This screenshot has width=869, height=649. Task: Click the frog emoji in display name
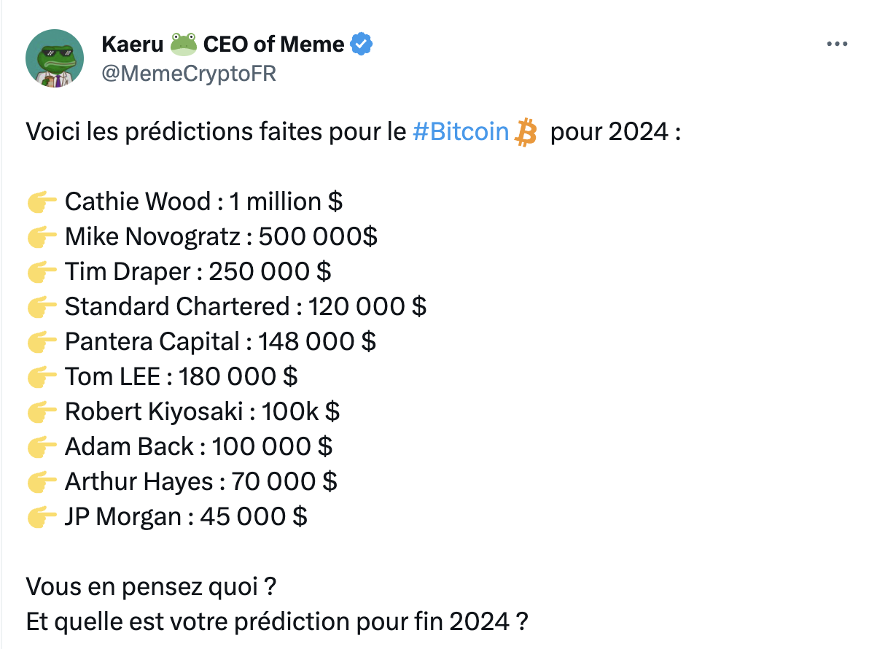(184, 44)
